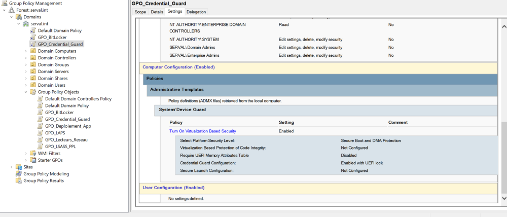The width and height of the screenshot is (507, 217).
Task: Click the Group Policy Objects folder icon
Action: pyautogui.click(x=33, y=92)
